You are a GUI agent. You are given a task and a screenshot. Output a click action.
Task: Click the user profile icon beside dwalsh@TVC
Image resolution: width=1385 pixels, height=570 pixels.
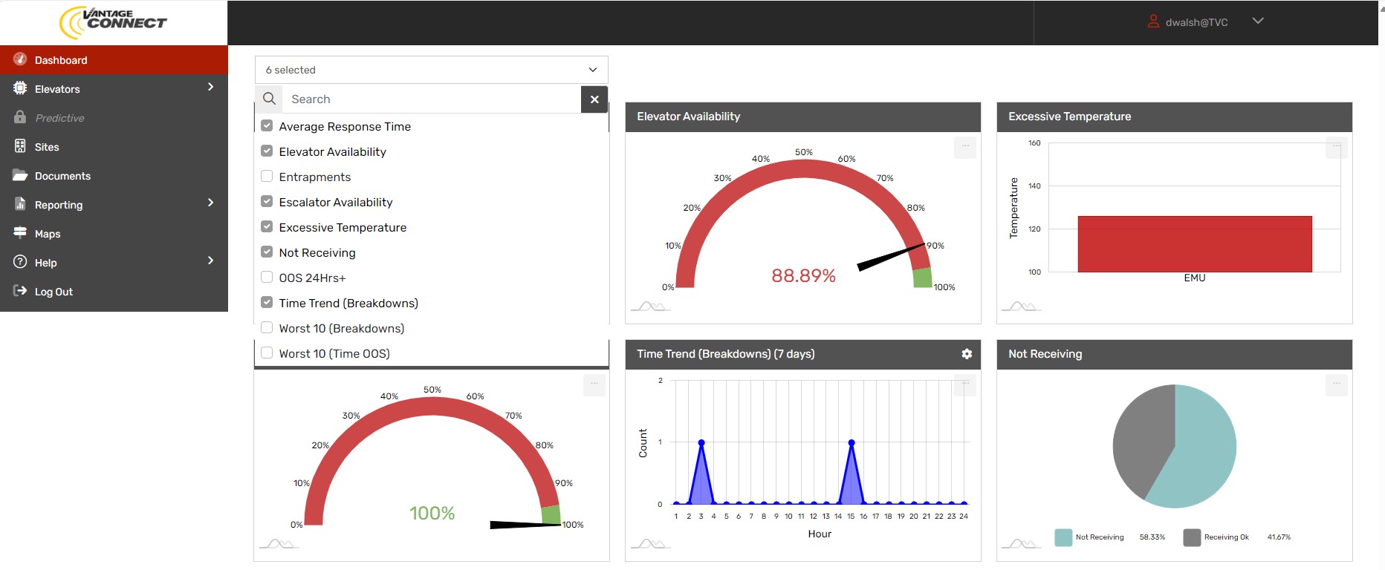1153,22
